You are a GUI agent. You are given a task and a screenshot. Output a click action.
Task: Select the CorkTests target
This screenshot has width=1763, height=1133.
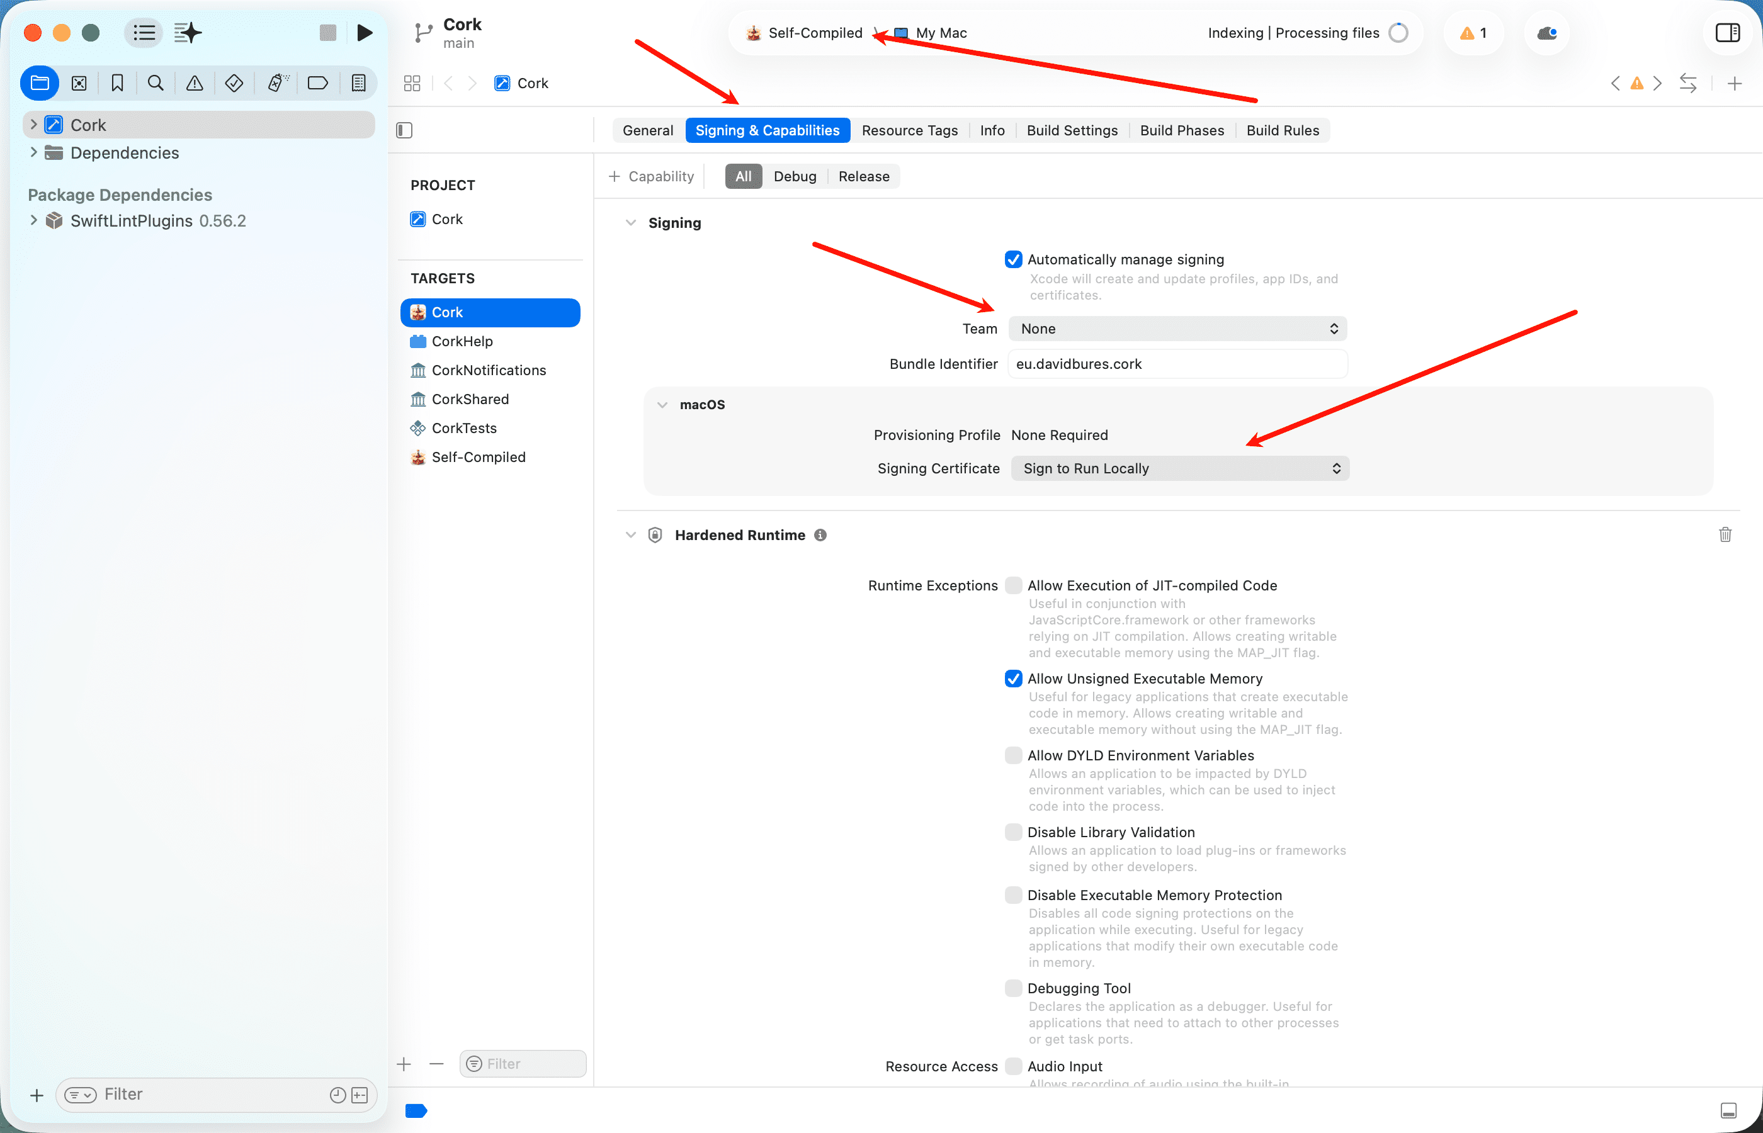pyautogui.click(x=463, y=428)
